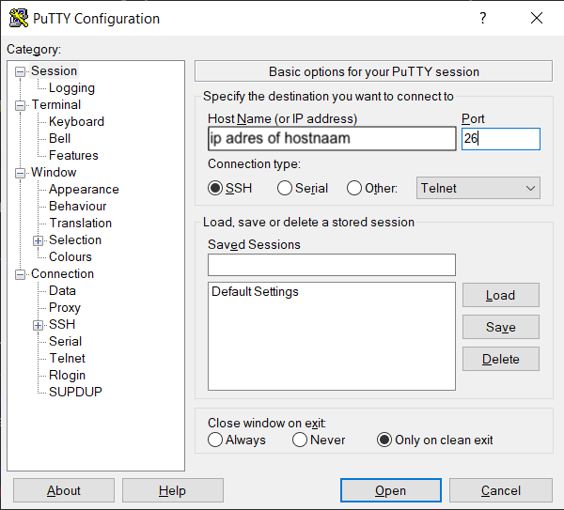This screenshot has height=510, width=564.
Task: Click the Host Name input field
Action: tap(331, 139)
